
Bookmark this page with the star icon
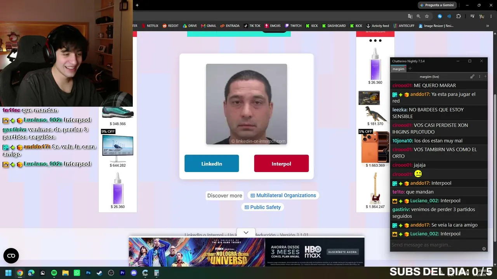point(427,16)
